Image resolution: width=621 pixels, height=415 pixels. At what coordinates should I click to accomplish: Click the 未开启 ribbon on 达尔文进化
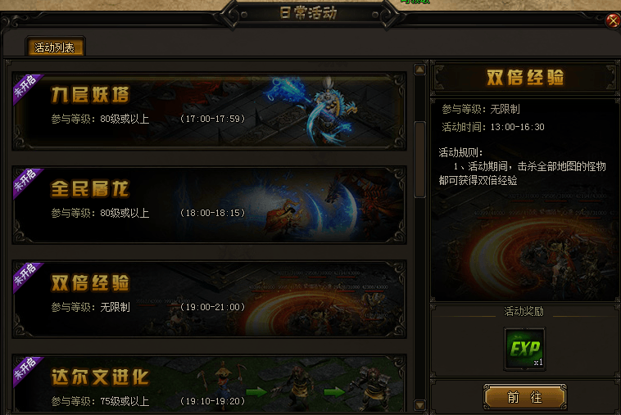coord(27,370)
